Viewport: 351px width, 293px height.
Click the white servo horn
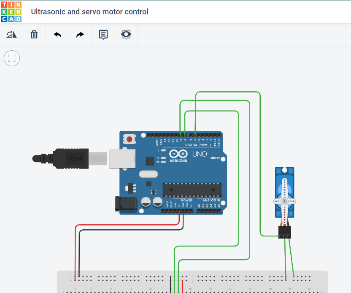coord(284,201)
